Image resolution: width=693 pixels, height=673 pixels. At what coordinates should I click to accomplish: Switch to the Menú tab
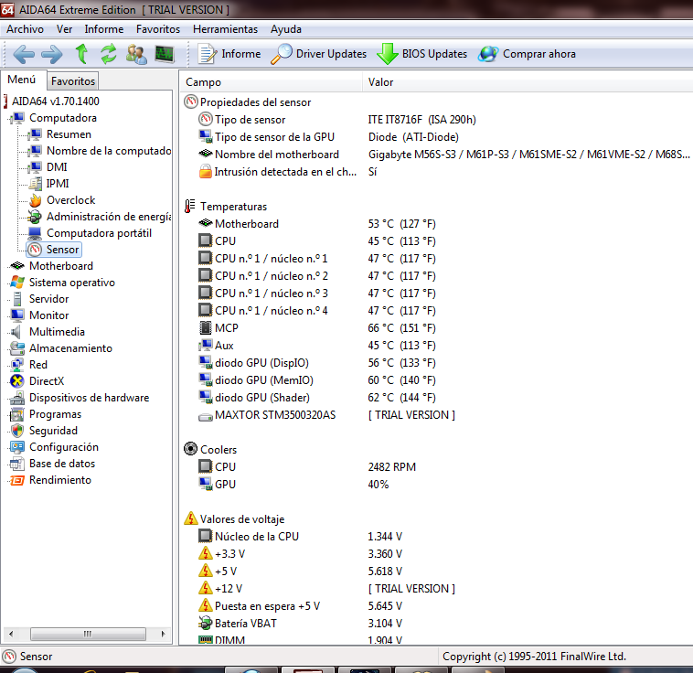(x=22, y=80)
